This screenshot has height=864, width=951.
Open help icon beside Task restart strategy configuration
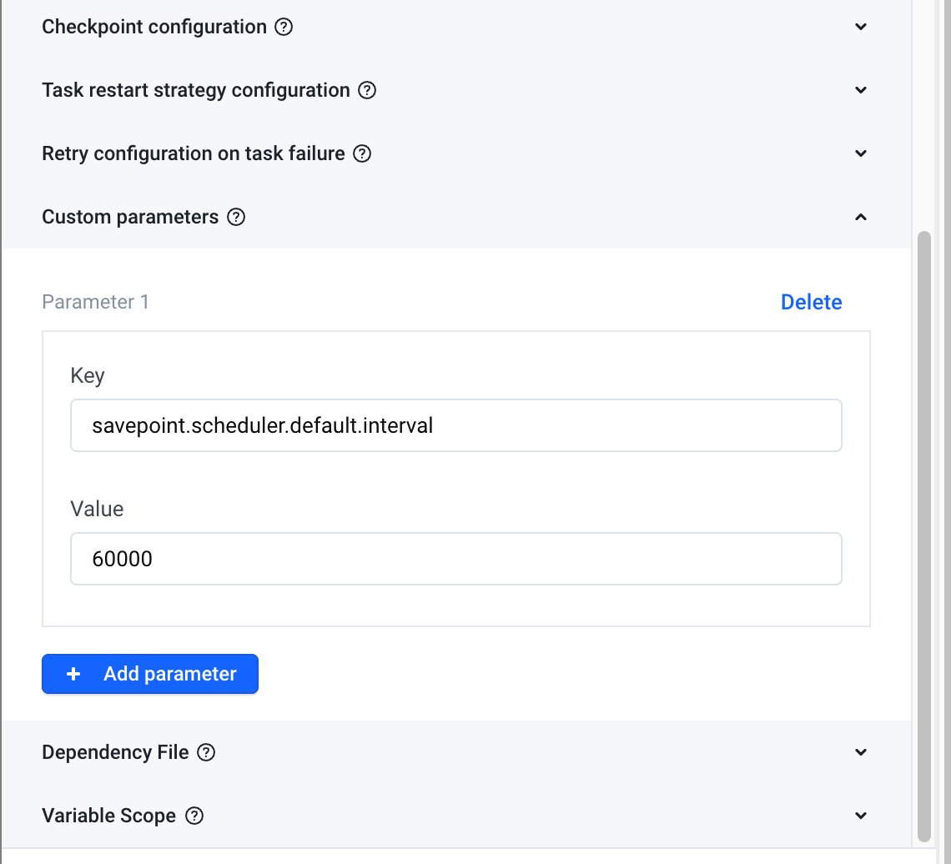(x=367, y=90)
